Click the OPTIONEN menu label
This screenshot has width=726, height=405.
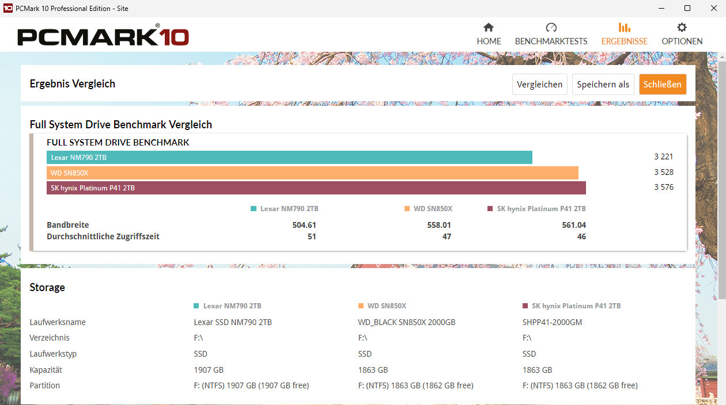coord(682,41)
